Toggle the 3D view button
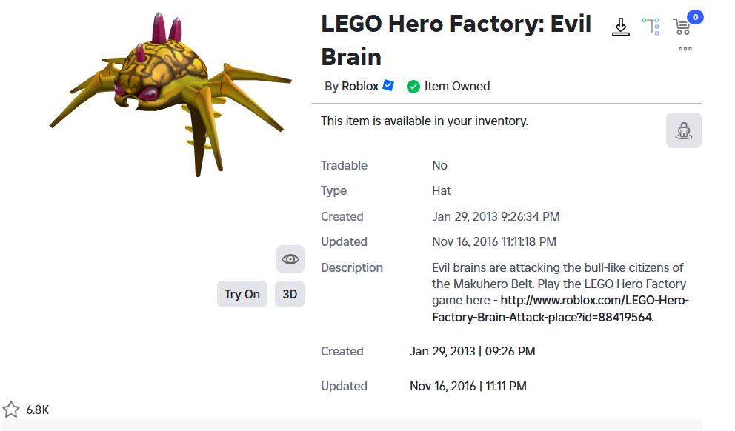735x431 pixels. tap(290, 294)
